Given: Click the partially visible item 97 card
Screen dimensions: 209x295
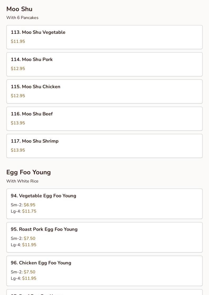Looking at the screenshot, I should point(104,293).
